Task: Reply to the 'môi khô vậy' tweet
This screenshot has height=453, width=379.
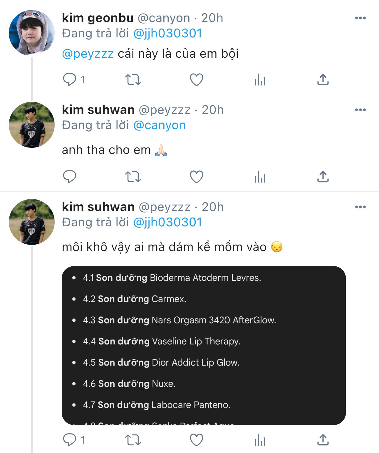Action: (70, 440)
